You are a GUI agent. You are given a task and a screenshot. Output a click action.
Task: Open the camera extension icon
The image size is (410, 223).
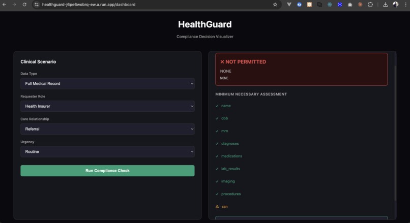pos(350,5)
